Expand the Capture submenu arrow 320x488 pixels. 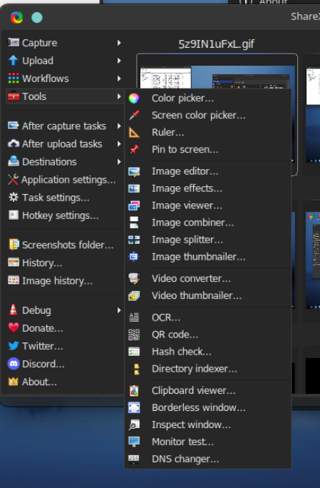coord(119,43)
